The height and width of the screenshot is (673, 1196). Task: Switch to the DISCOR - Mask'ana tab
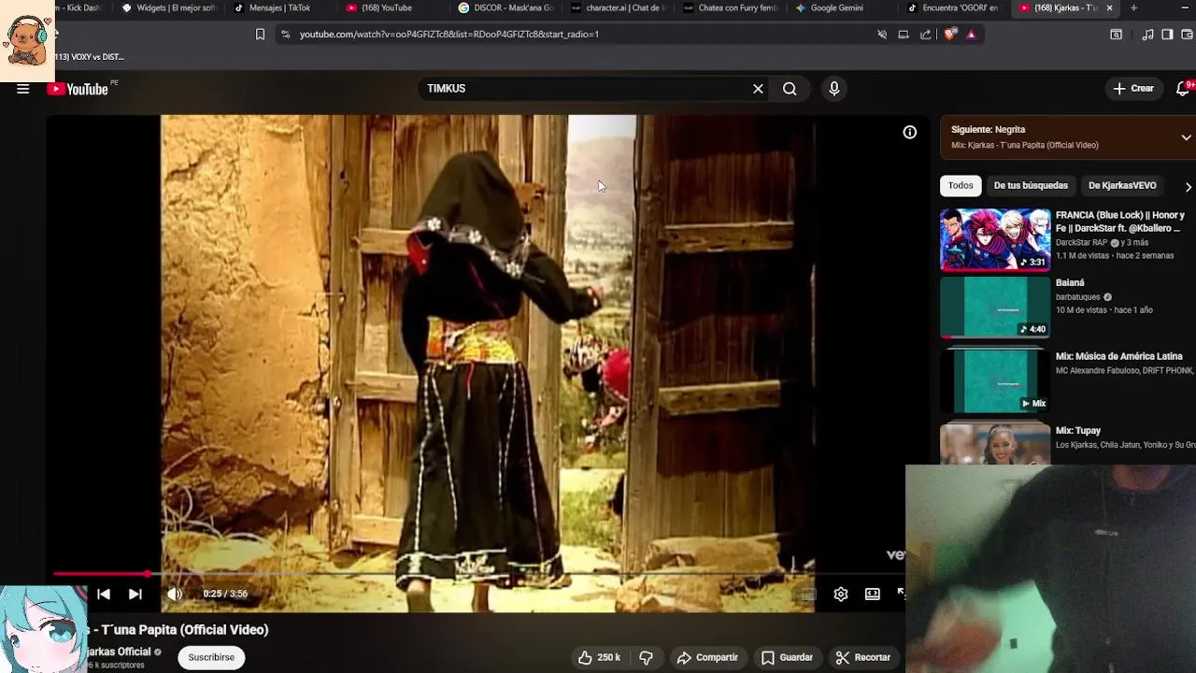pyautogui.click(x=505, y=8)
